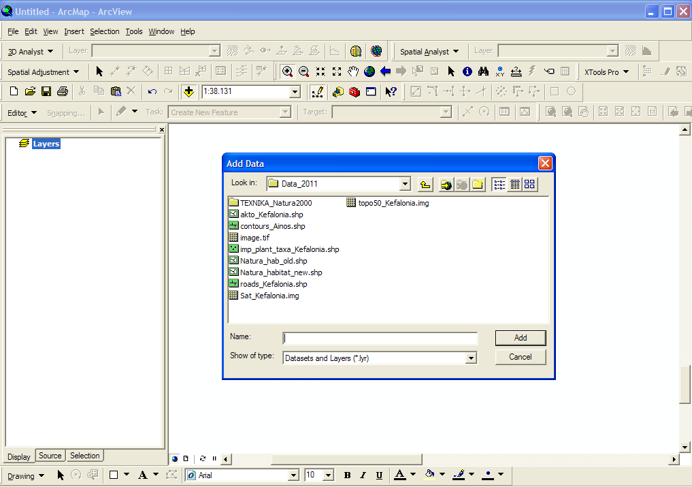Click the Undo arrow icon
The height and width of the screenshot is (487, 692).
152,91
